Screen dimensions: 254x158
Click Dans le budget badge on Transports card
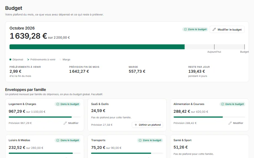click(150, 140)
